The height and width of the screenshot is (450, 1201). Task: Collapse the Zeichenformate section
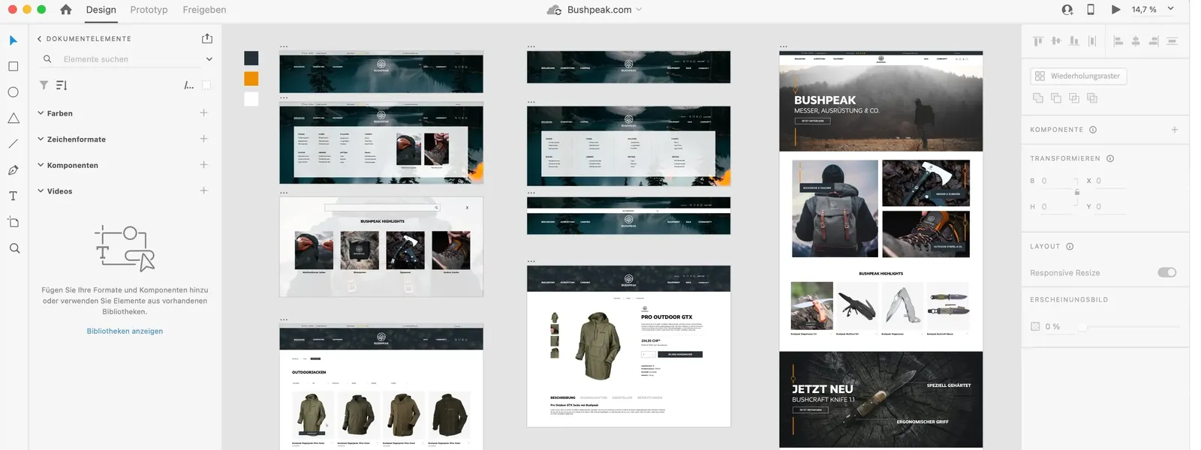tap(41, 139)
